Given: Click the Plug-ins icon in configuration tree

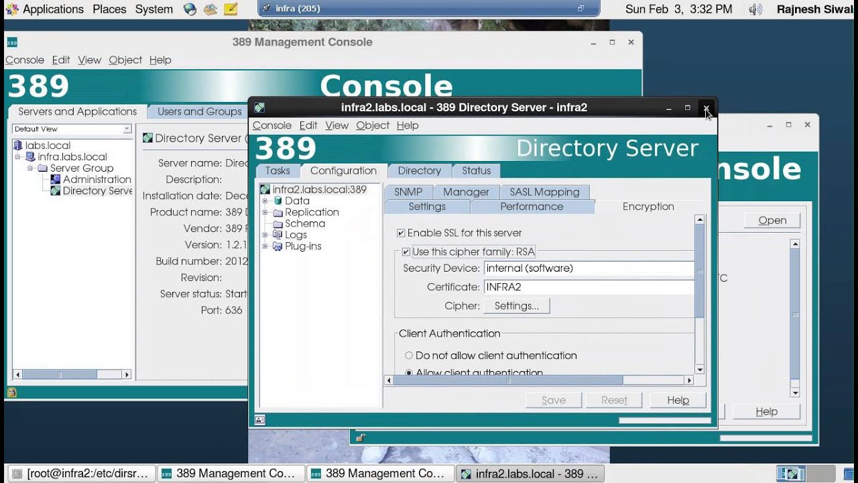Looking at the screenshot, I should pos(278,246).
